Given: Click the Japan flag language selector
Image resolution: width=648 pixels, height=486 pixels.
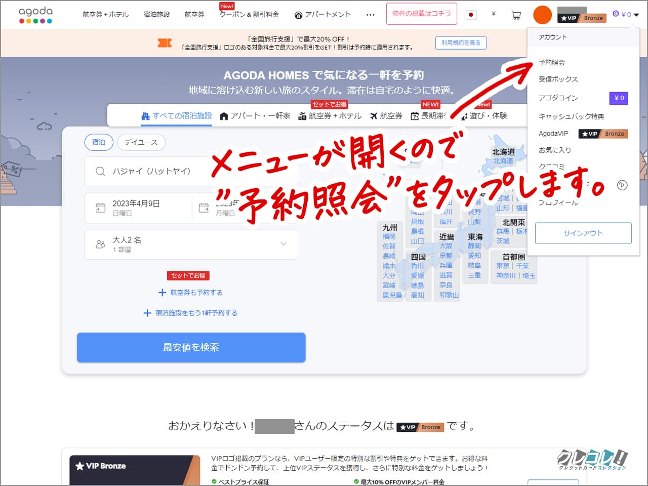Looking at the screenshot, I should pos(471,15).
